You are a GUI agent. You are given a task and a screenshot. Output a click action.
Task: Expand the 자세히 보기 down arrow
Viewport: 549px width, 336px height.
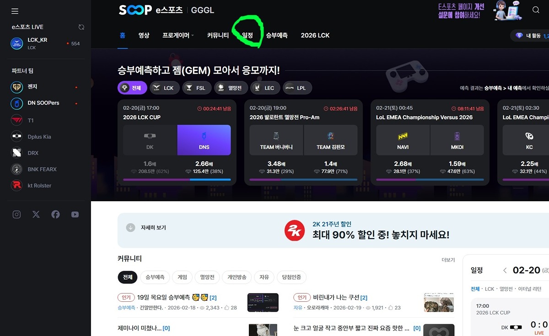tap(130, 227)
